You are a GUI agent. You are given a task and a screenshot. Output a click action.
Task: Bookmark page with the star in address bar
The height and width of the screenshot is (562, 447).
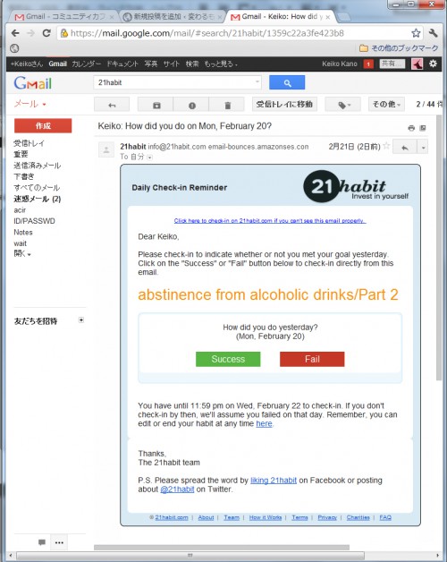point(416,33)
